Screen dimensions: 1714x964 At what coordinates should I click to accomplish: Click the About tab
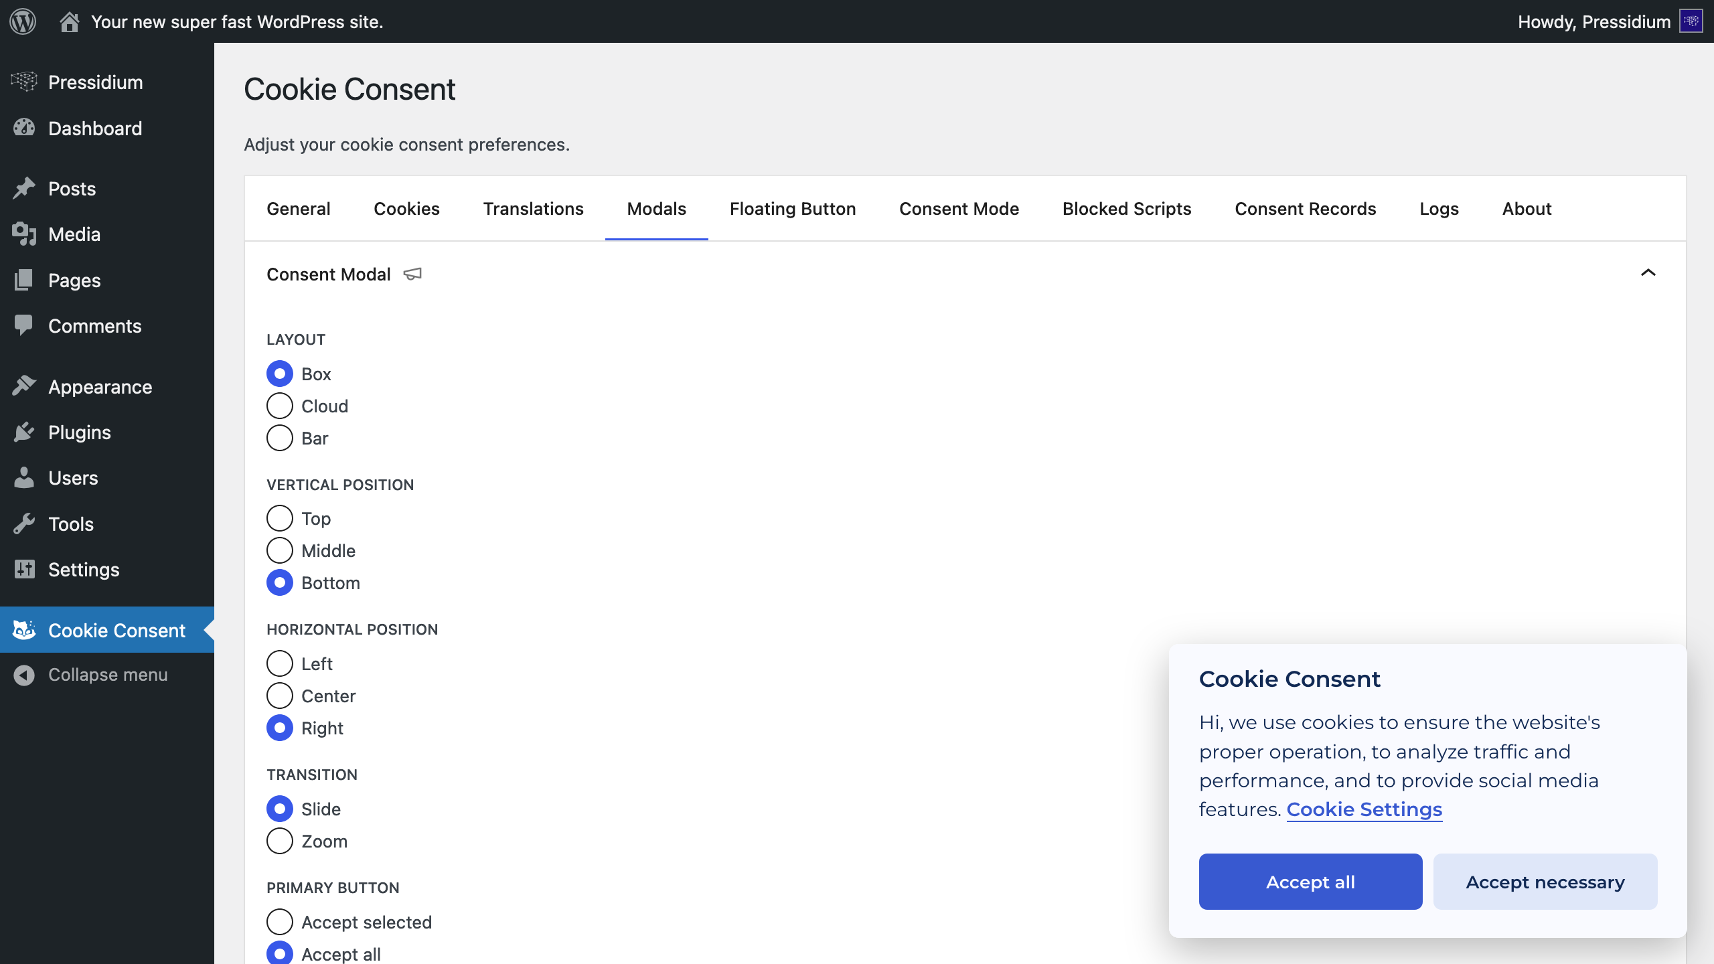pos(1526,208)
